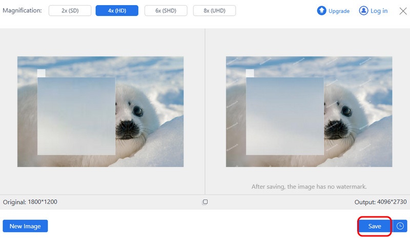Click the Upgrade arrow icon
The width and height of the screenshot is (410, 240).
pos(322,11)
